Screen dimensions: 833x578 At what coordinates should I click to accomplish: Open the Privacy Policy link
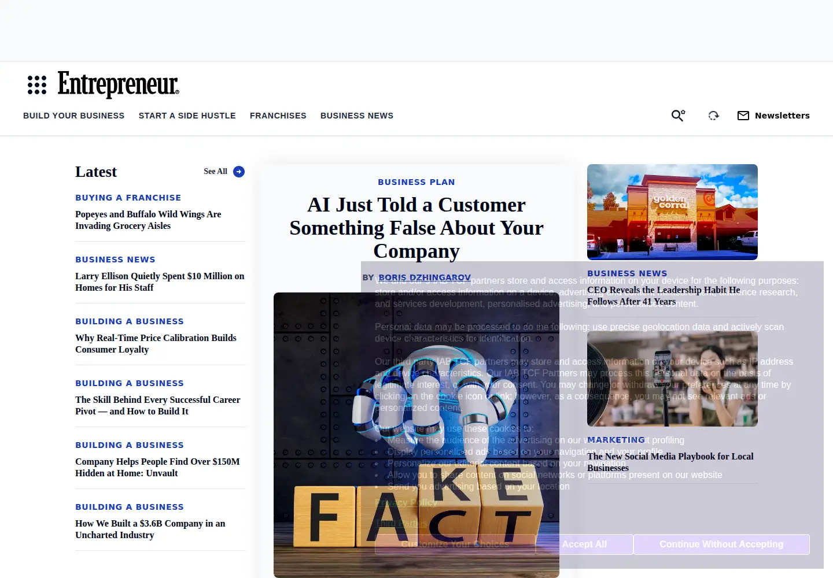406,503
